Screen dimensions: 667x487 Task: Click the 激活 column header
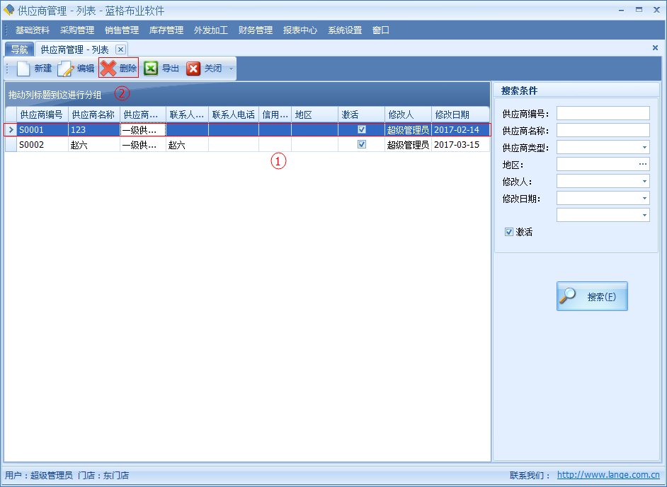361,115
